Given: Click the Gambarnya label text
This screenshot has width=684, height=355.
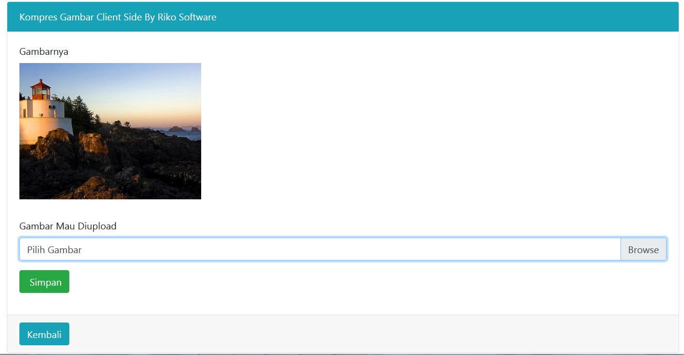Looking at the screenshot, I should (44, 51).
